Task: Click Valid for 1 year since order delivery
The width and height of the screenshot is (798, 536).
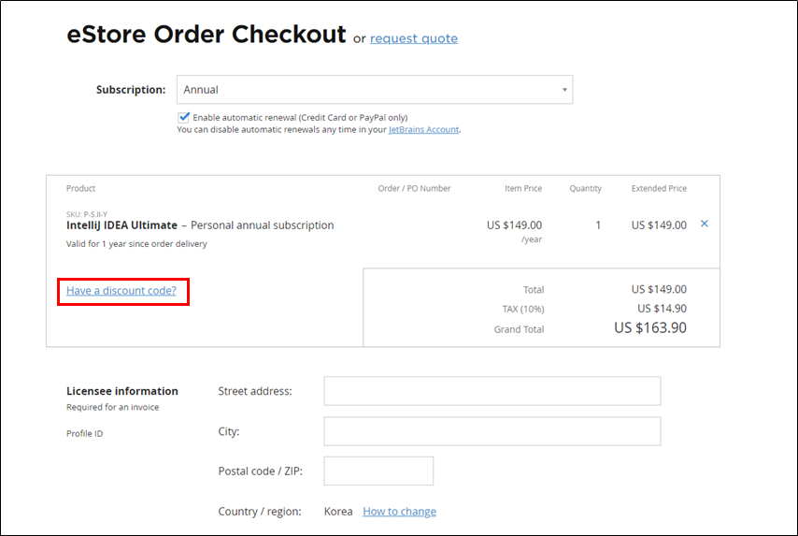Action: click(x=136, y=244)
